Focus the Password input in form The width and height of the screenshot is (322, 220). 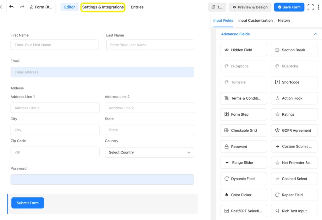[x=102, y=179]
